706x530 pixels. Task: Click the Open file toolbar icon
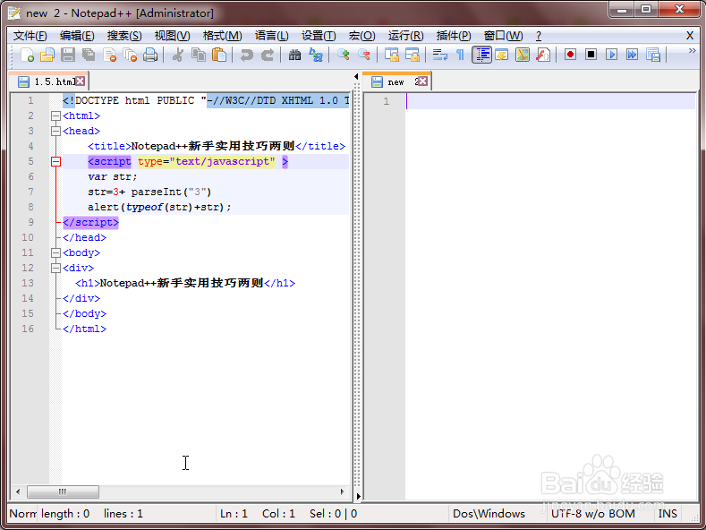tap(47, 55)
